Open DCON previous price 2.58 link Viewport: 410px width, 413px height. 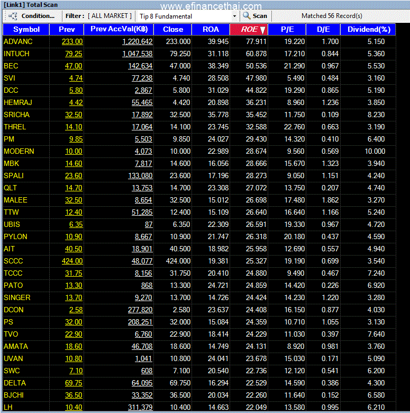[x=76, y=310]
